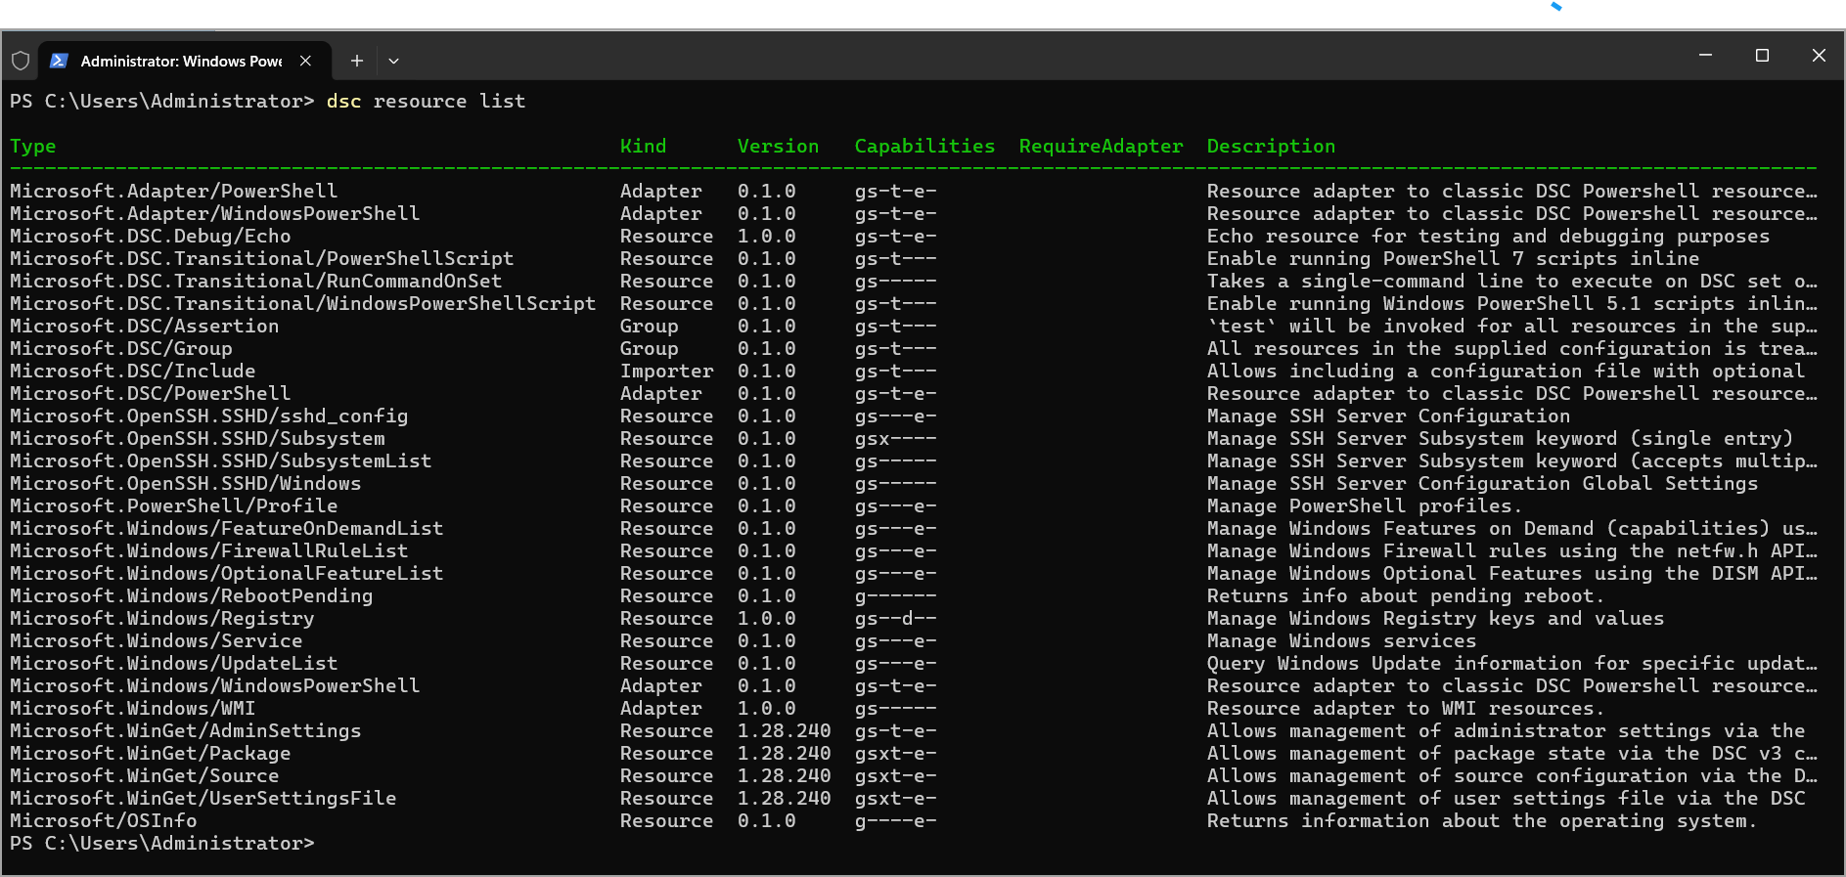The width and height of the screenshot is (1846, 877).
Task: Click the Capabilities column header
Action: coord(924,147)
